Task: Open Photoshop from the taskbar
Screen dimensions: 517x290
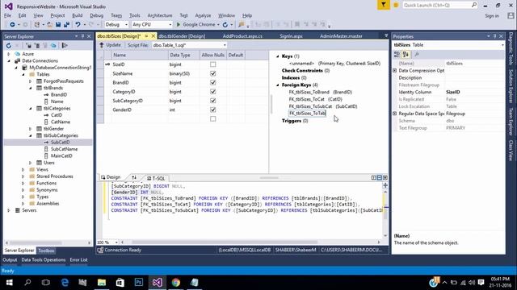Action: pos(139,283)
